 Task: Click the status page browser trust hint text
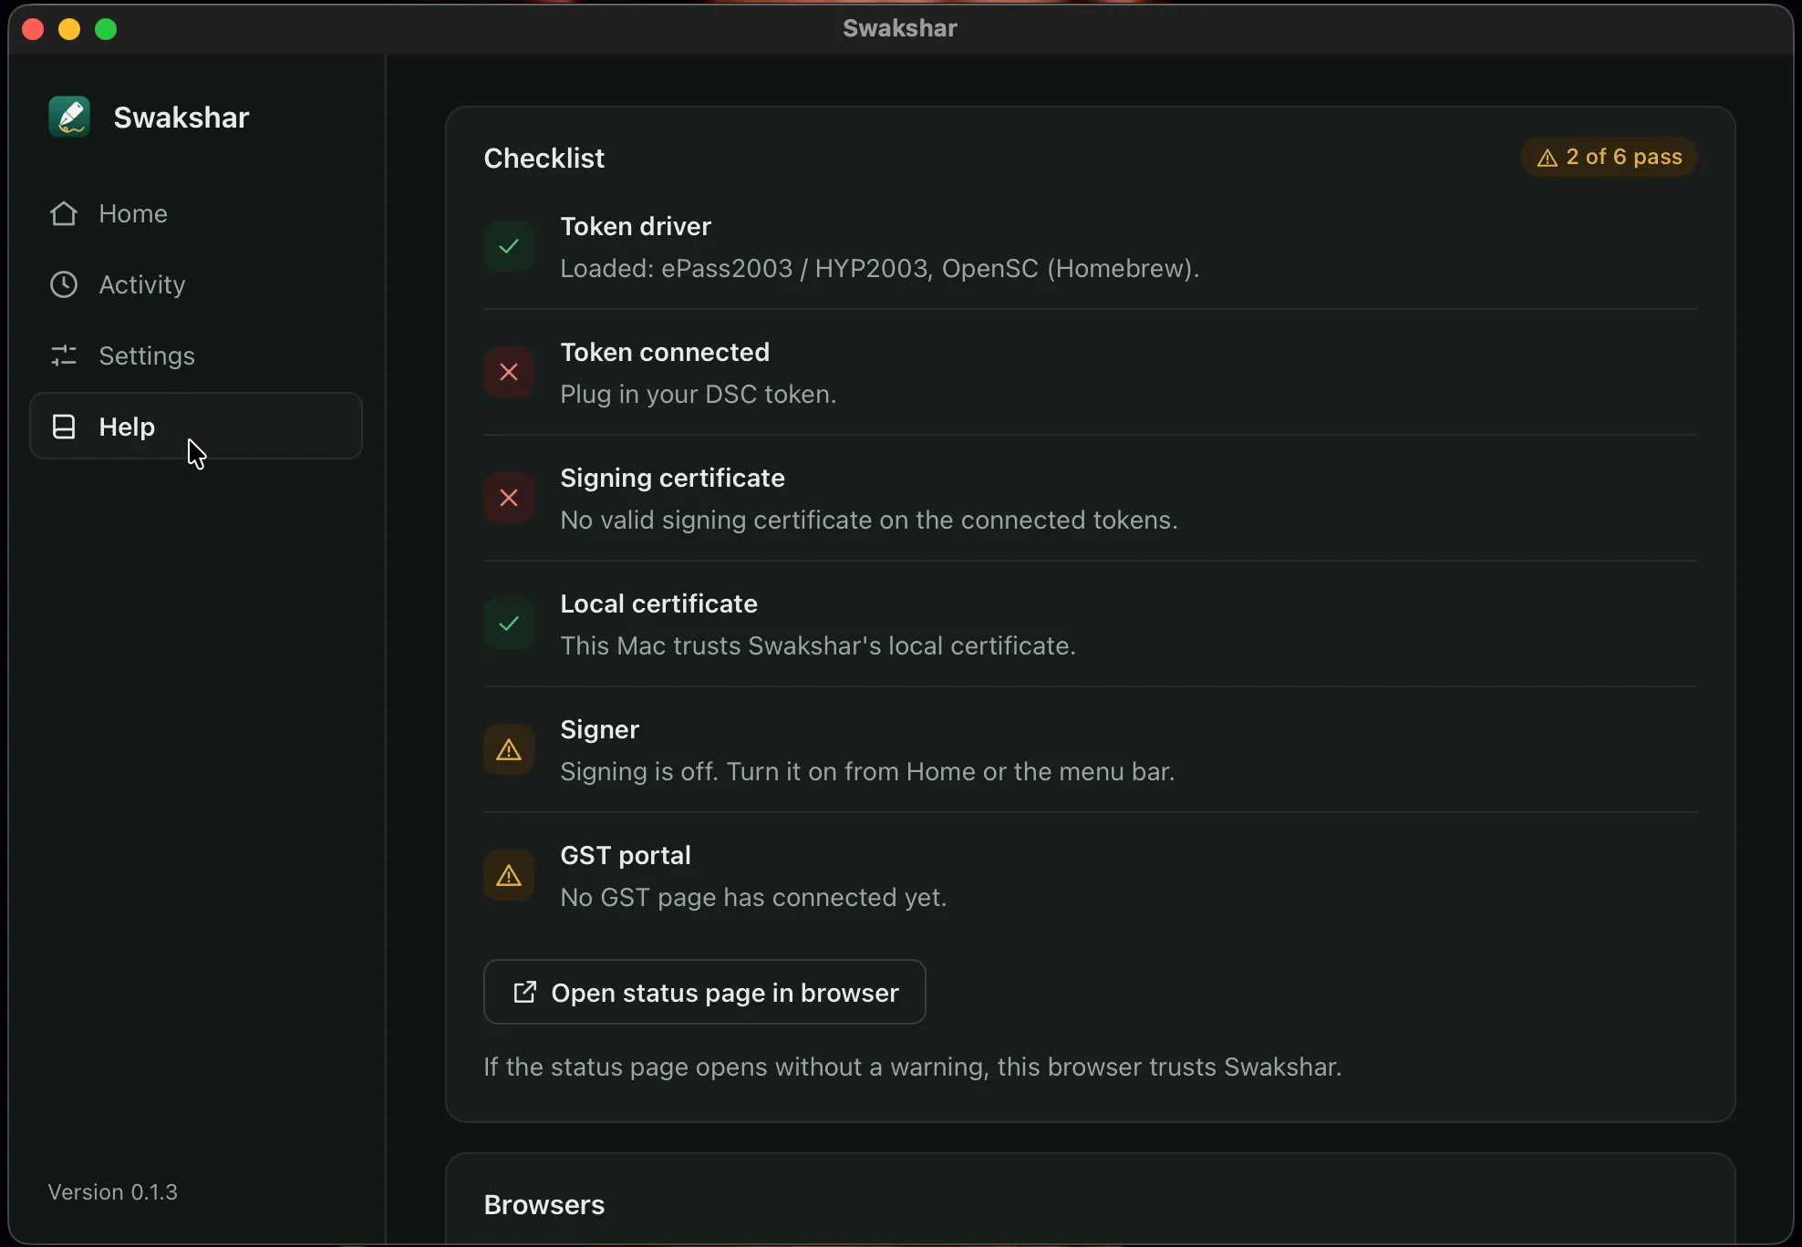tap(913, 1067)
